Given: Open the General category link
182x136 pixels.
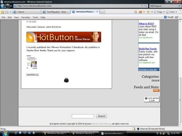Looking at the screenshot, I should [155, 80].
